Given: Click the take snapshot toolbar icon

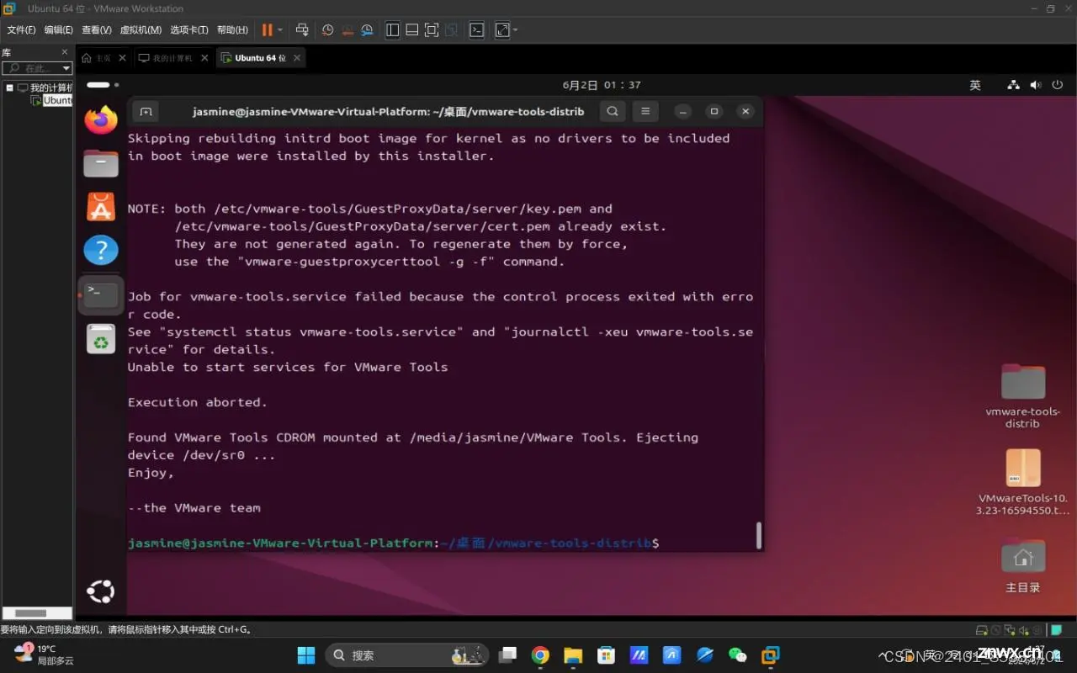Looking at the screenshot, I should (x=327, y=29).
